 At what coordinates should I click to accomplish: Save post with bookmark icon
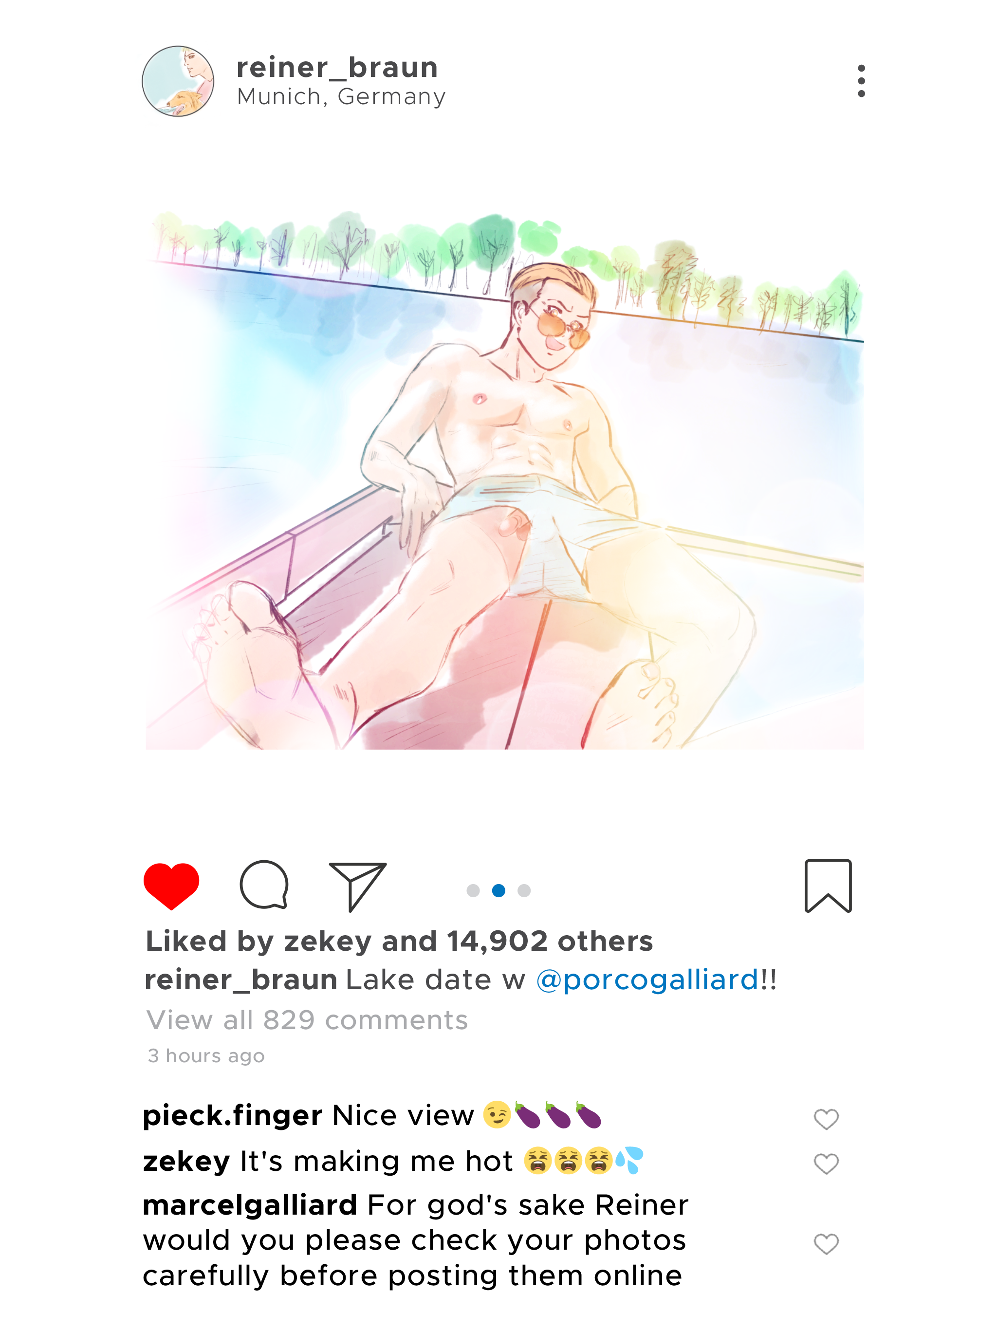(x=828, y=886)
